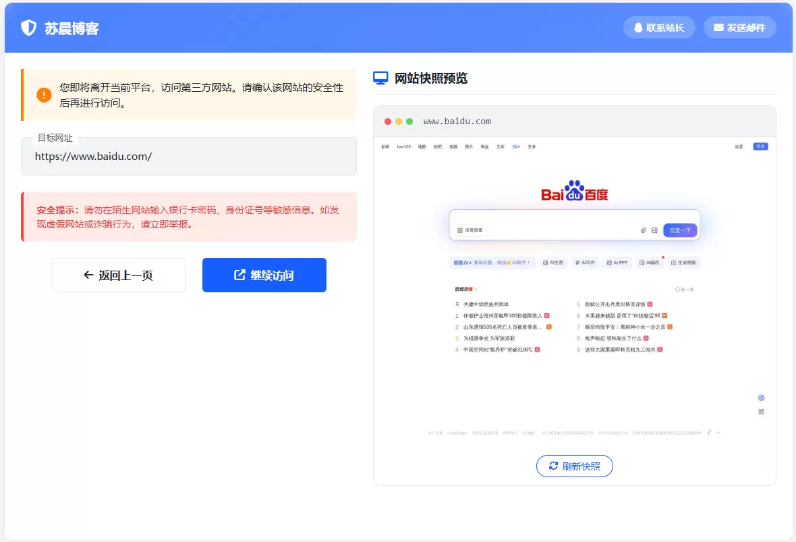This screenshot has width=796, height=542.
Task: Click the 刷新快照 button below the preview
Action: 575,466
